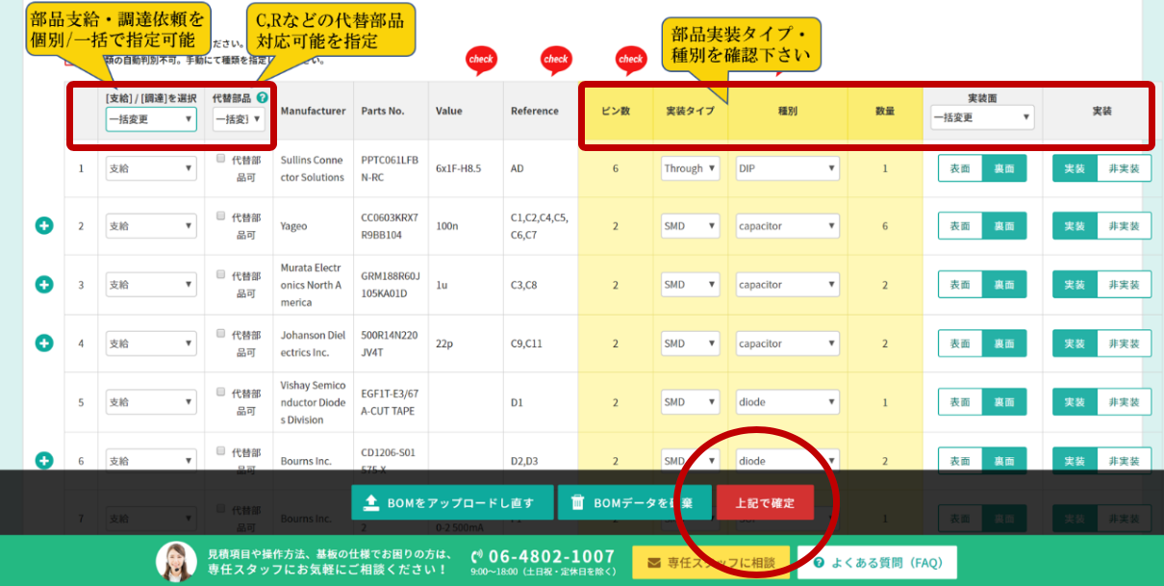This screenshot has height=586, width=1164.
Task: Open the Through mounting type dropdown
Action: point(691,168)
